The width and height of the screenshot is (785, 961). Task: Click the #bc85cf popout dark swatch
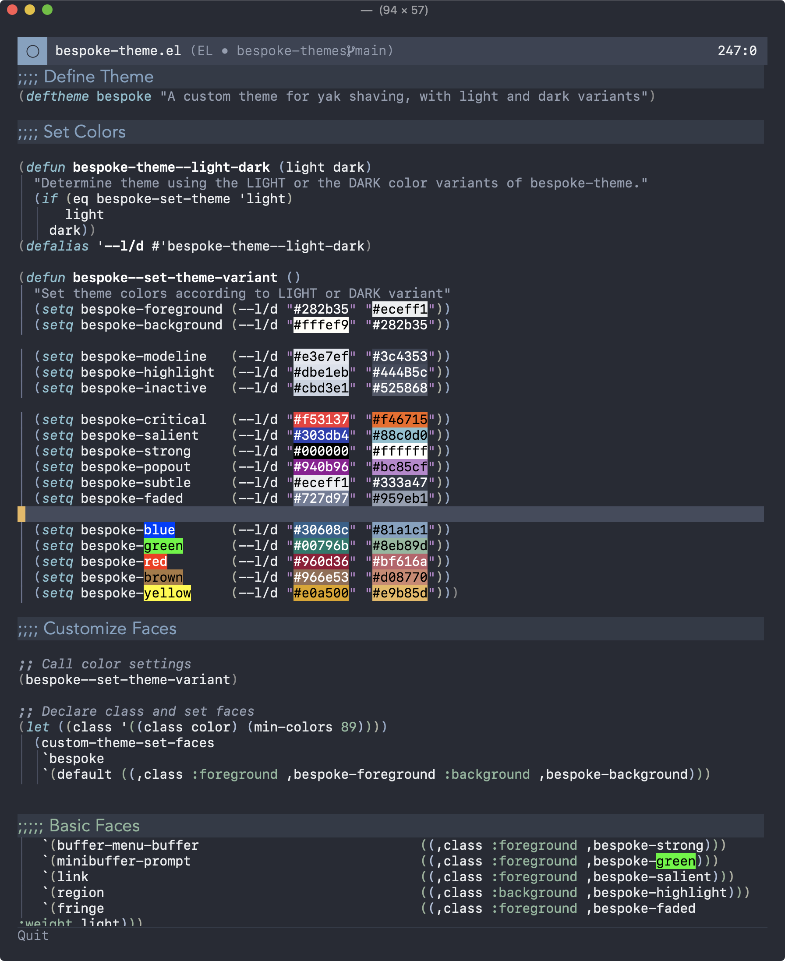pyautogui.click(x=400, y=467)
